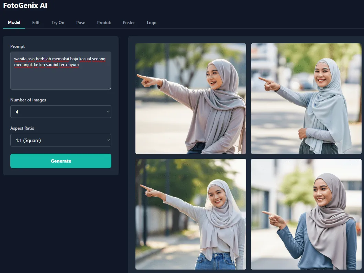Select the top-right generated image
This screenshot has height=273, width=364.
(x=306, y=99)
